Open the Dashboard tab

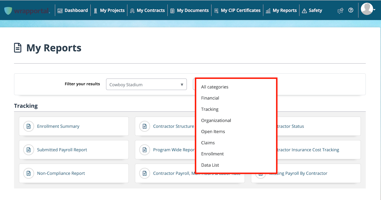(x=73, y=10)
